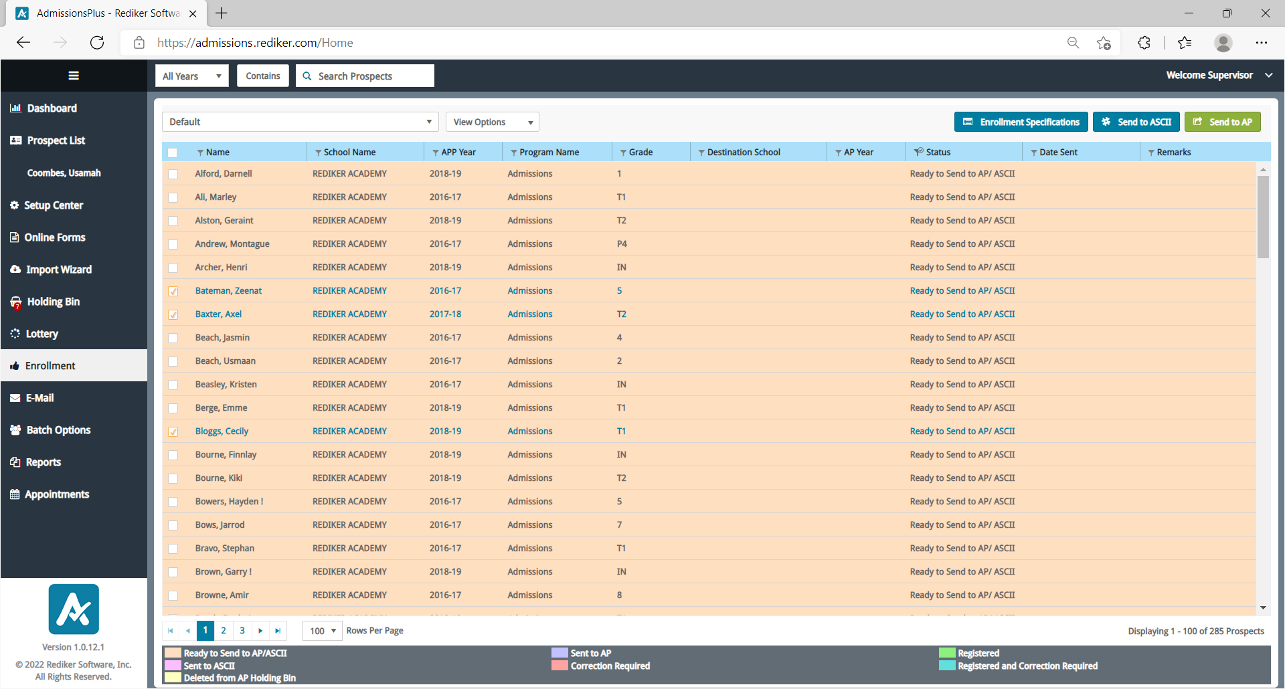
Task: Click in the Search Prospects field
Action: [x=365, y=76]
